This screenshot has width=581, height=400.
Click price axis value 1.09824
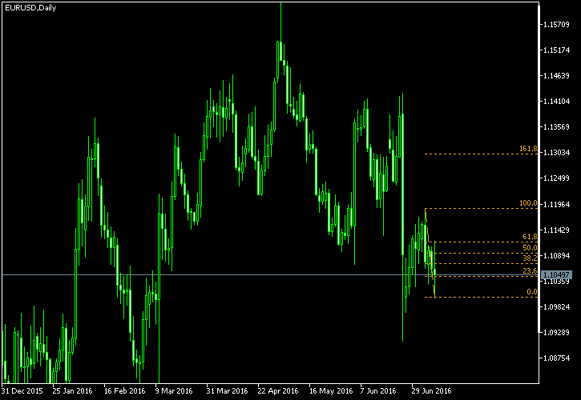(x=556, y=306)
